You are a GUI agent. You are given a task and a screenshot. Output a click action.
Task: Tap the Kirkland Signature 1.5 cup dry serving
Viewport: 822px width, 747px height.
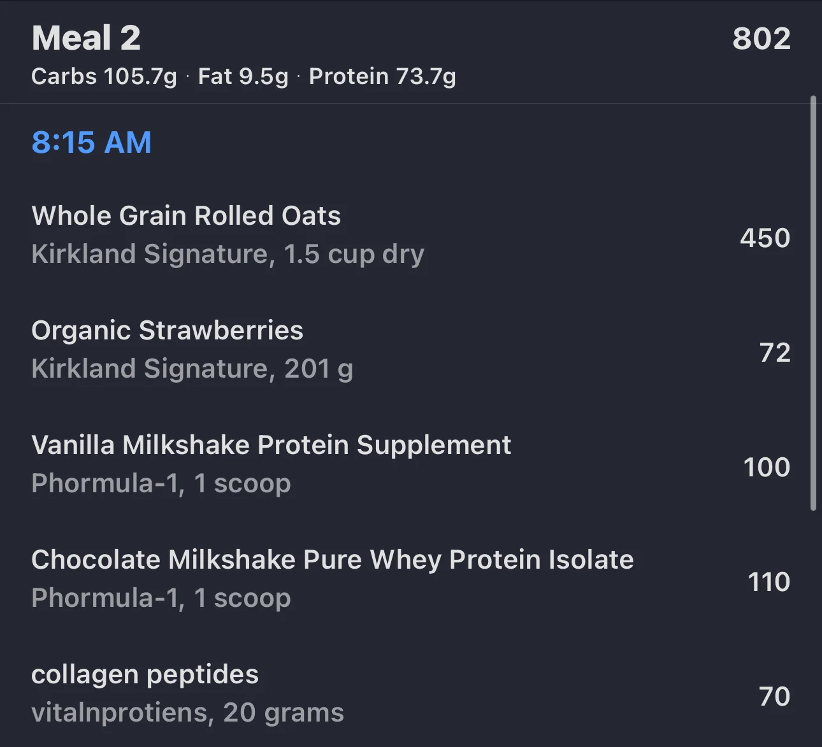click(227, 254)
